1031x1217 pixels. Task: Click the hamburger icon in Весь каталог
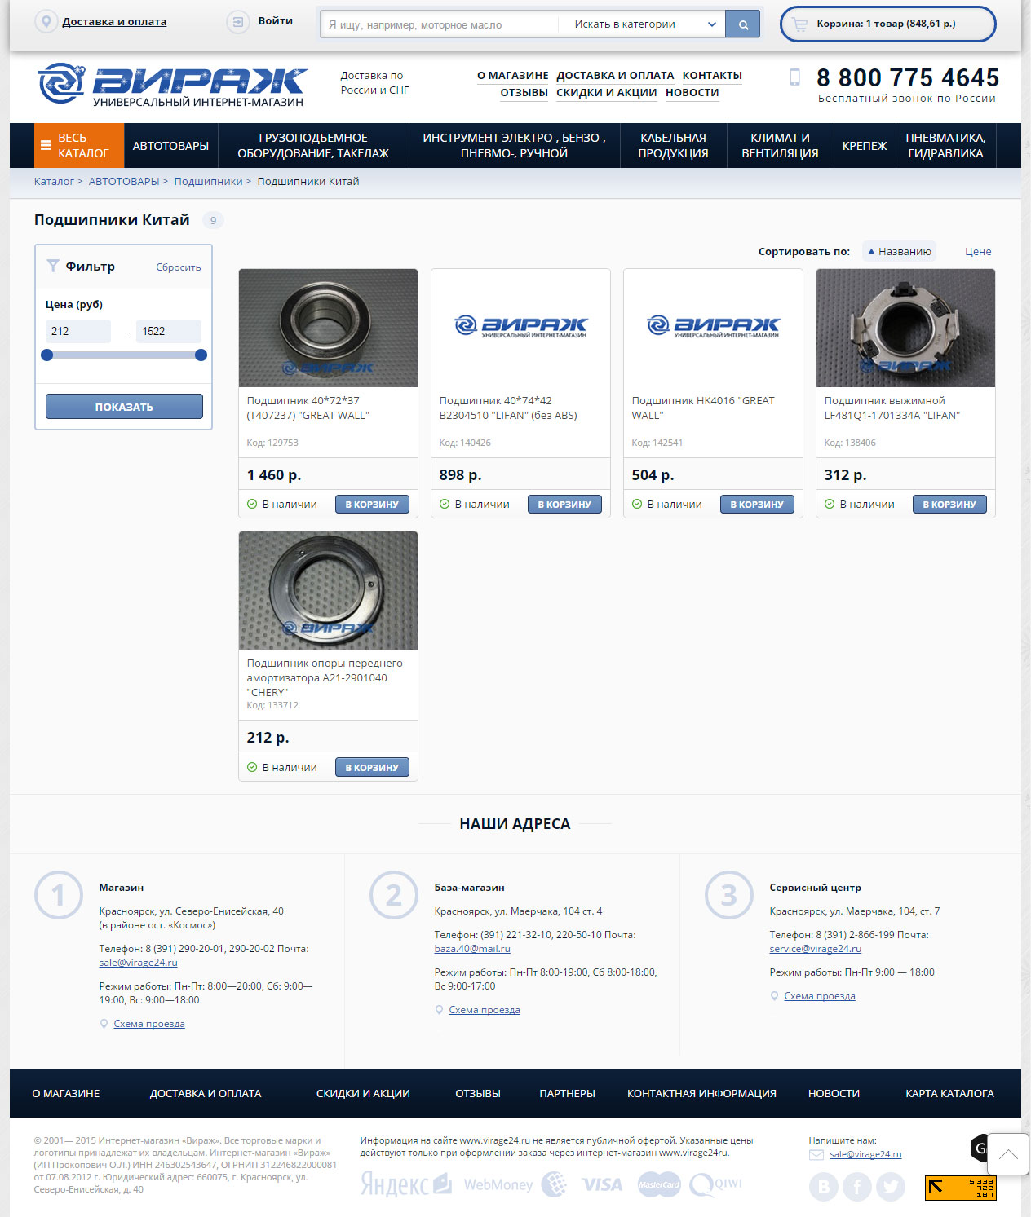pos(46,146)
